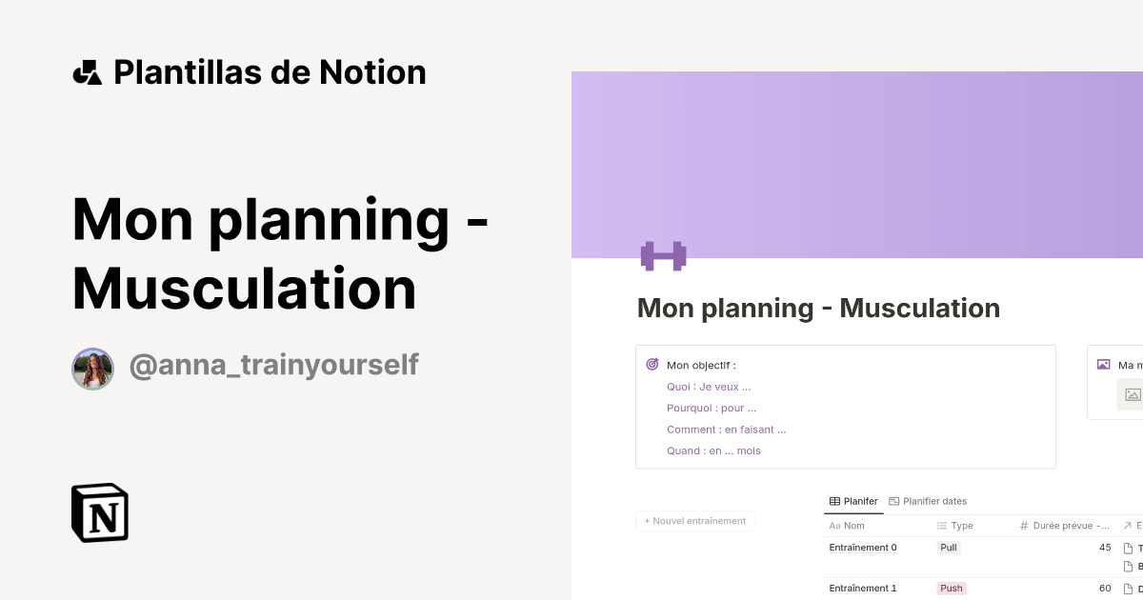Viewport: 1143px width, 600px height.
Task: Open the @anna_trainyourself profile link
Action: pos(274,365)
